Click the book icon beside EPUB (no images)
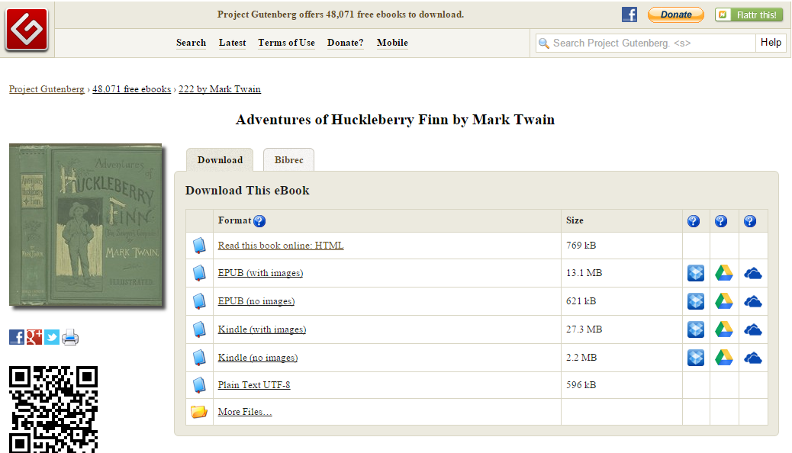This screenshot has width=792, height=453. (x=199, y=301)
